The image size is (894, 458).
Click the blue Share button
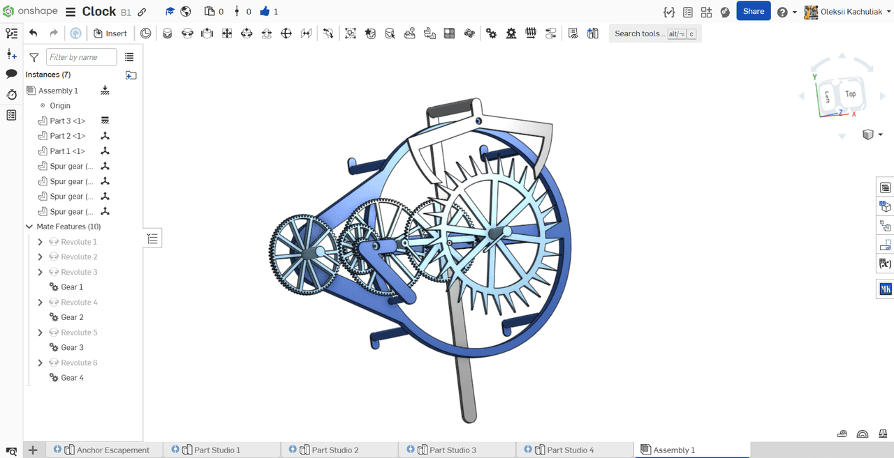[753, 11]
